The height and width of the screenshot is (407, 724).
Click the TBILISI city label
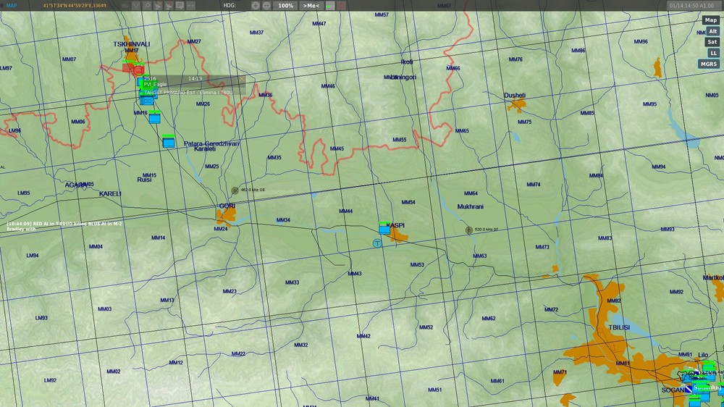click(619, 327)
